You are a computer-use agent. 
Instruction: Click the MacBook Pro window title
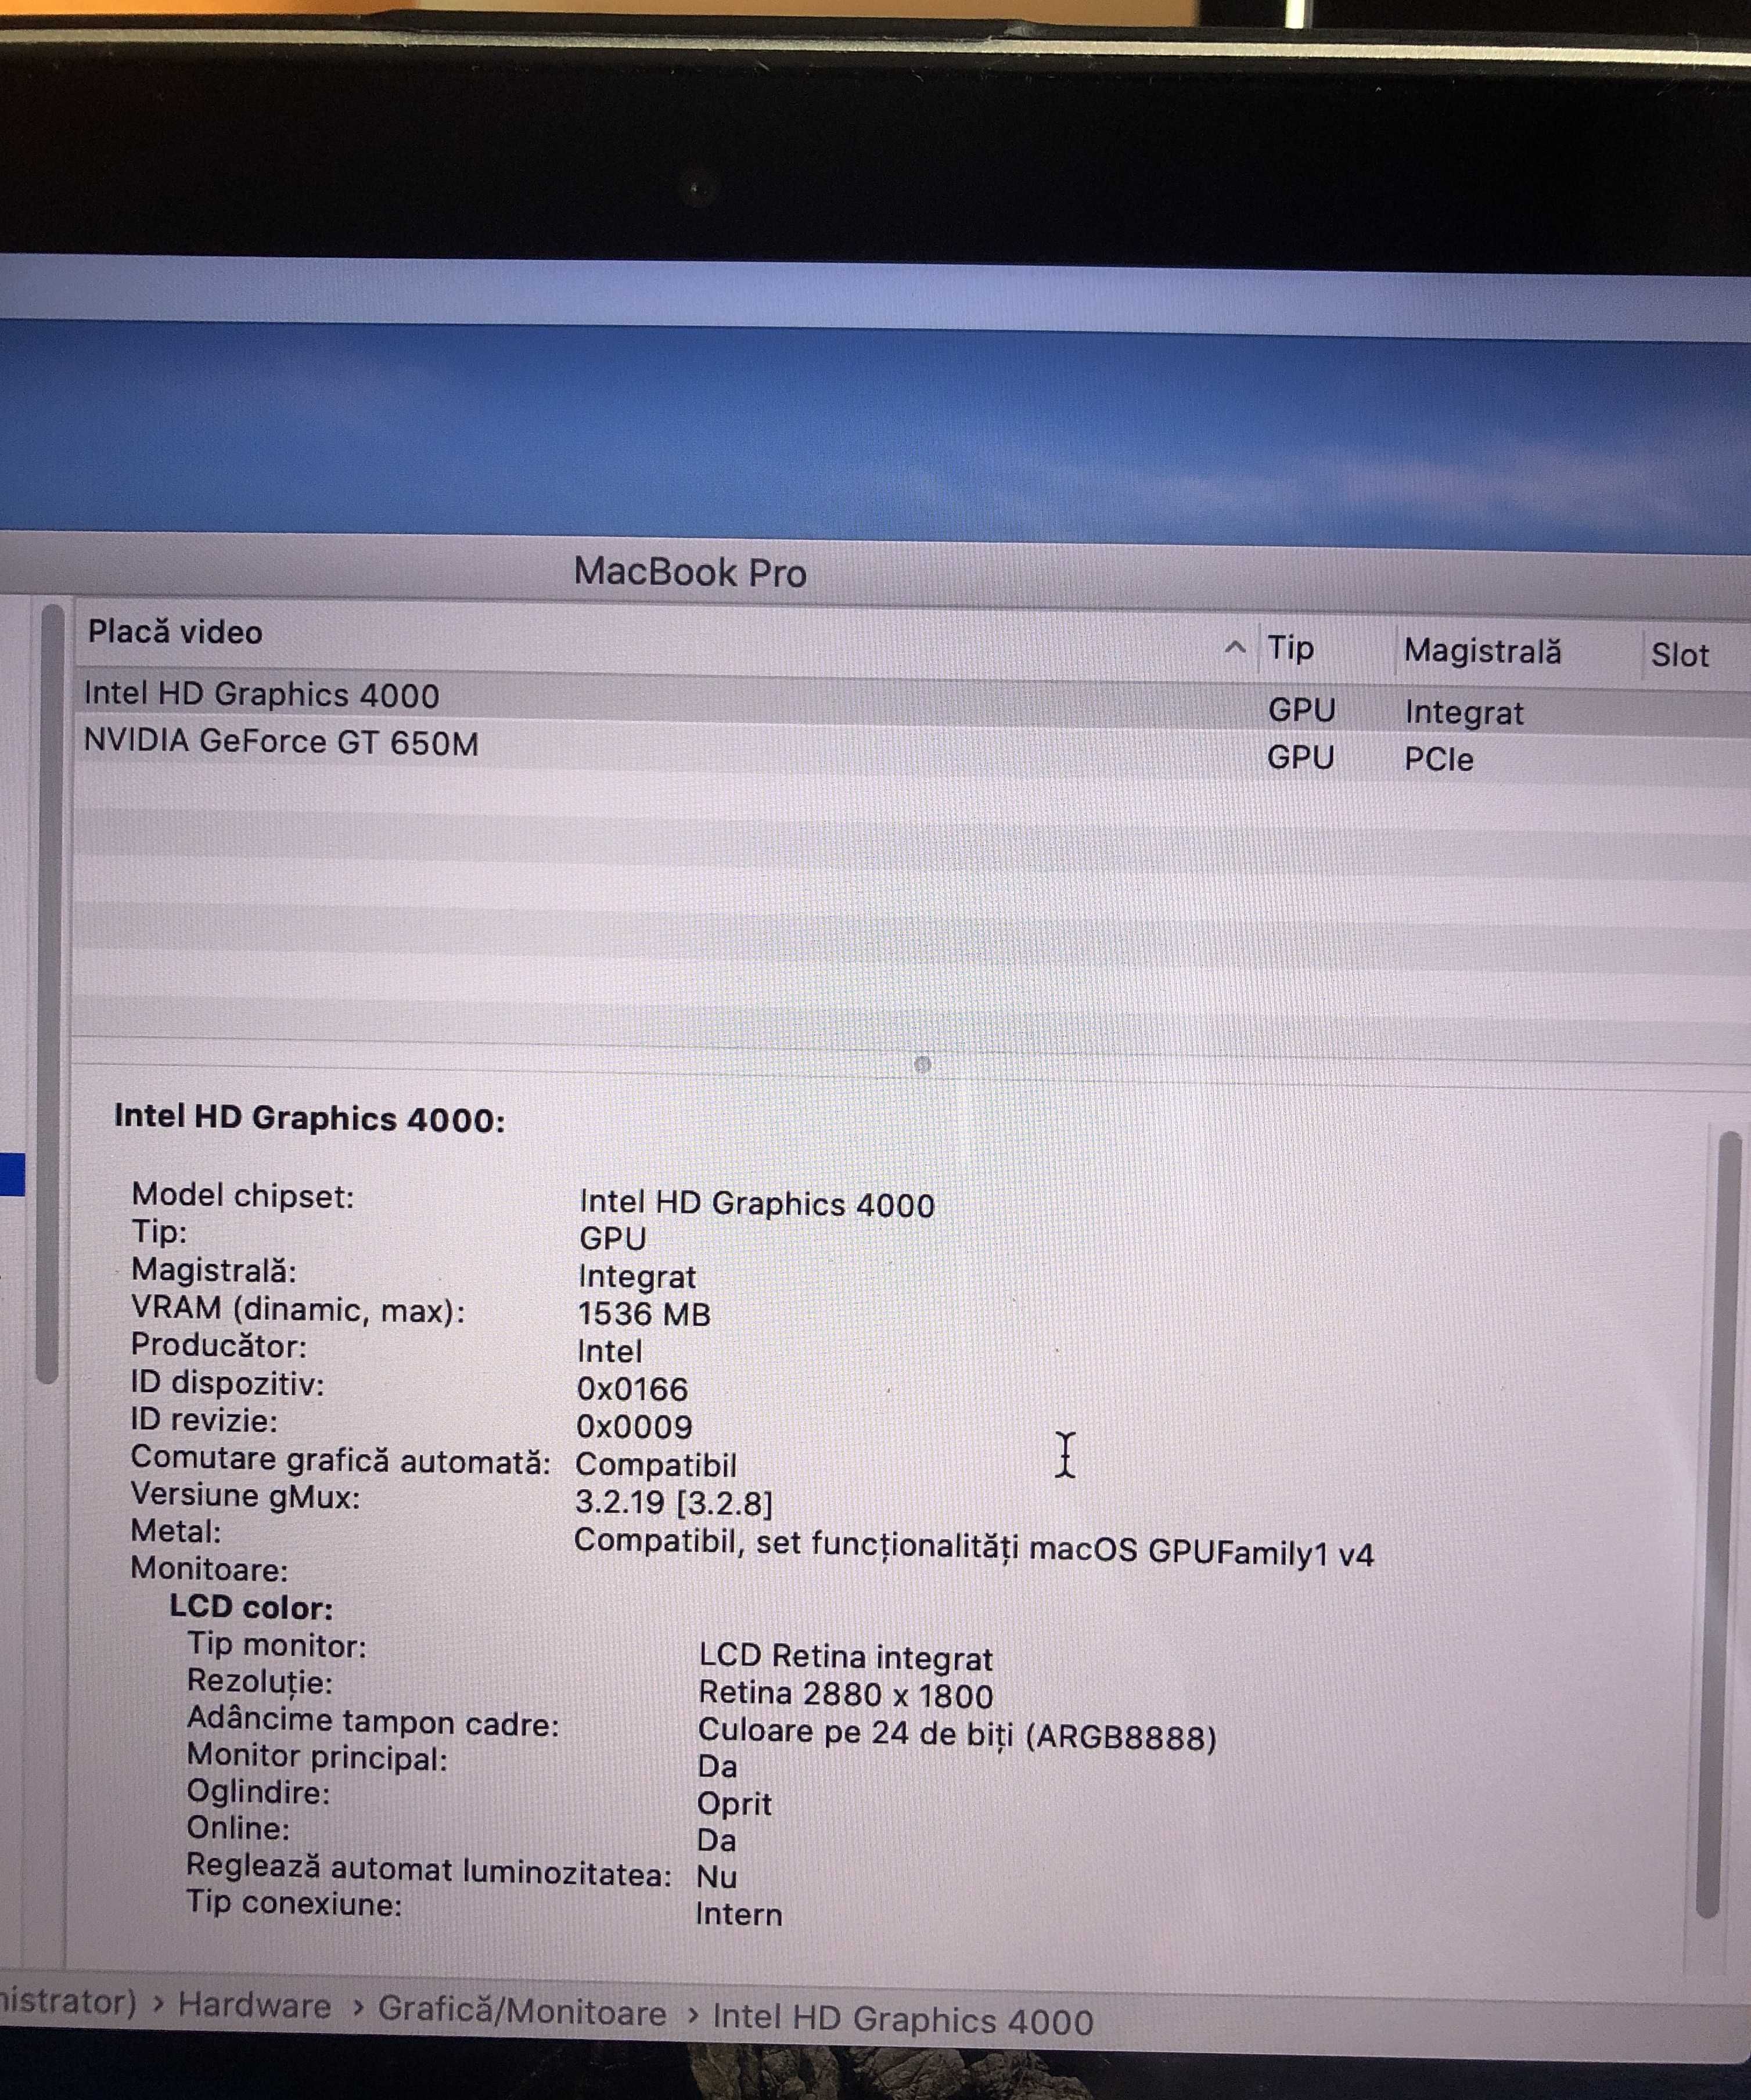689,572
